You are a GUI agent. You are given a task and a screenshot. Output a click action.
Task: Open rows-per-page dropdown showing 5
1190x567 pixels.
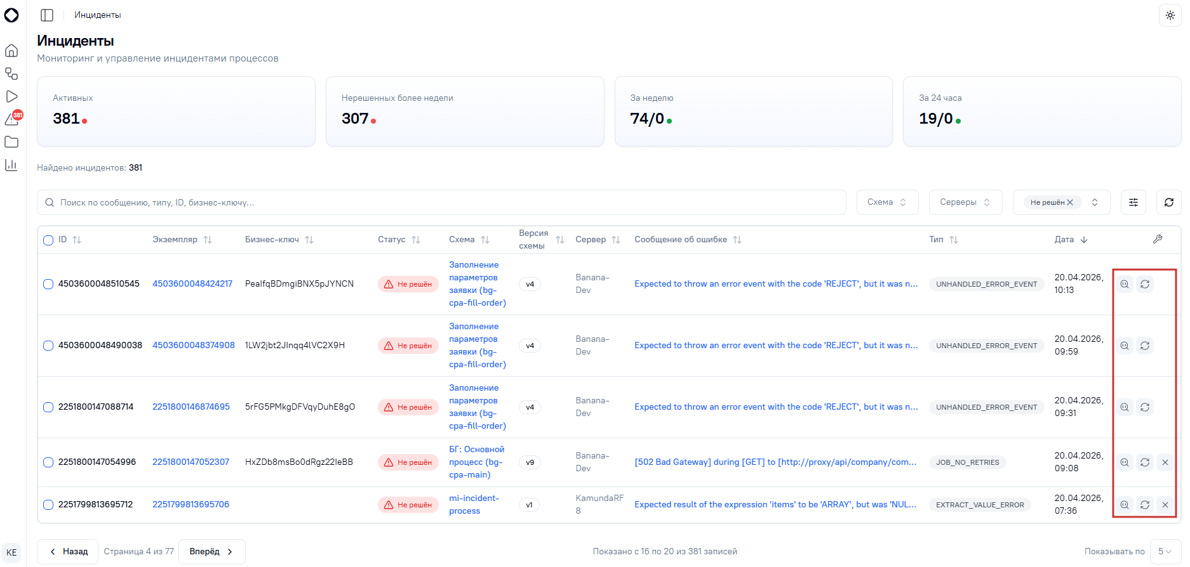pos(1165,552)
